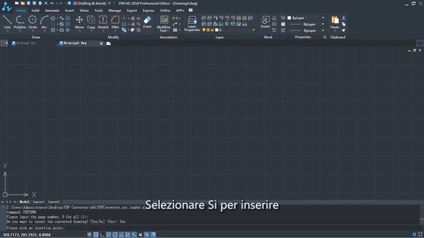Activate the Copy tool
The height and width of the screenshot is (238, 424).
tap(91, 22)
